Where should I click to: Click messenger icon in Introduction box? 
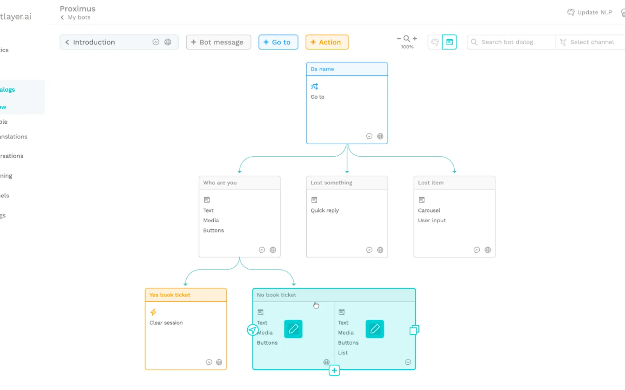[156, 42]
